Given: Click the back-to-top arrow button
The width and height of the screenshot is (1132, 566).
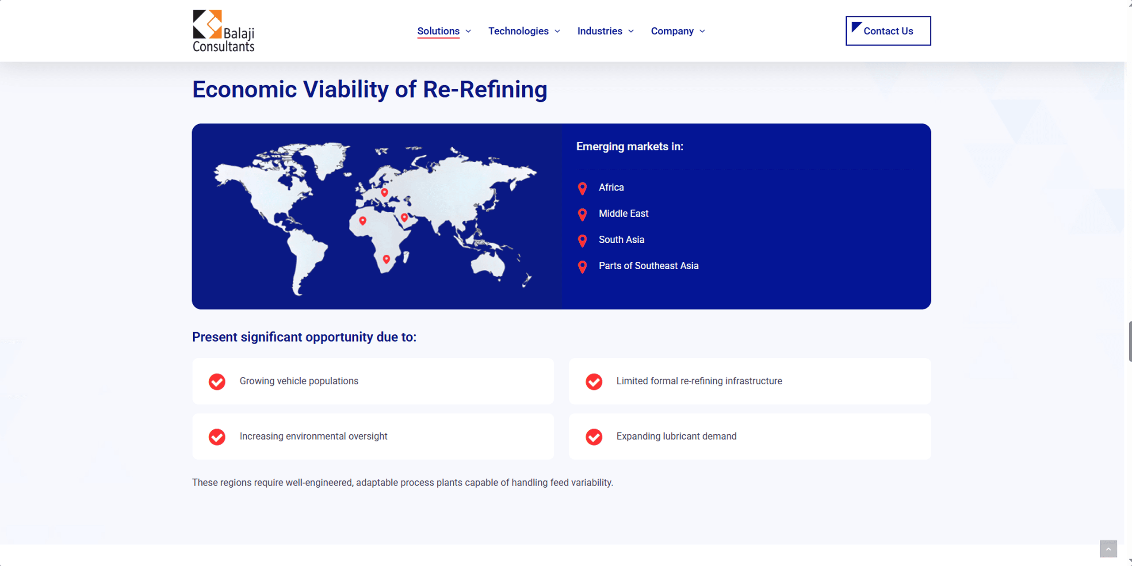Looking at the screenshot, I should point(1108,549).
